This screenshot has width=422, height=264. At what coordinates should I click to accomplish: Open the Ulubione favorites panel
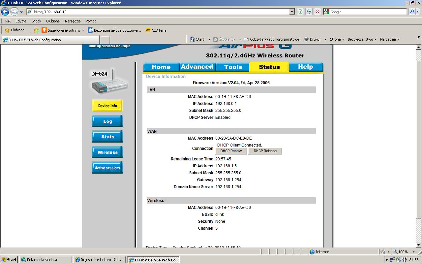click(15, 30)
